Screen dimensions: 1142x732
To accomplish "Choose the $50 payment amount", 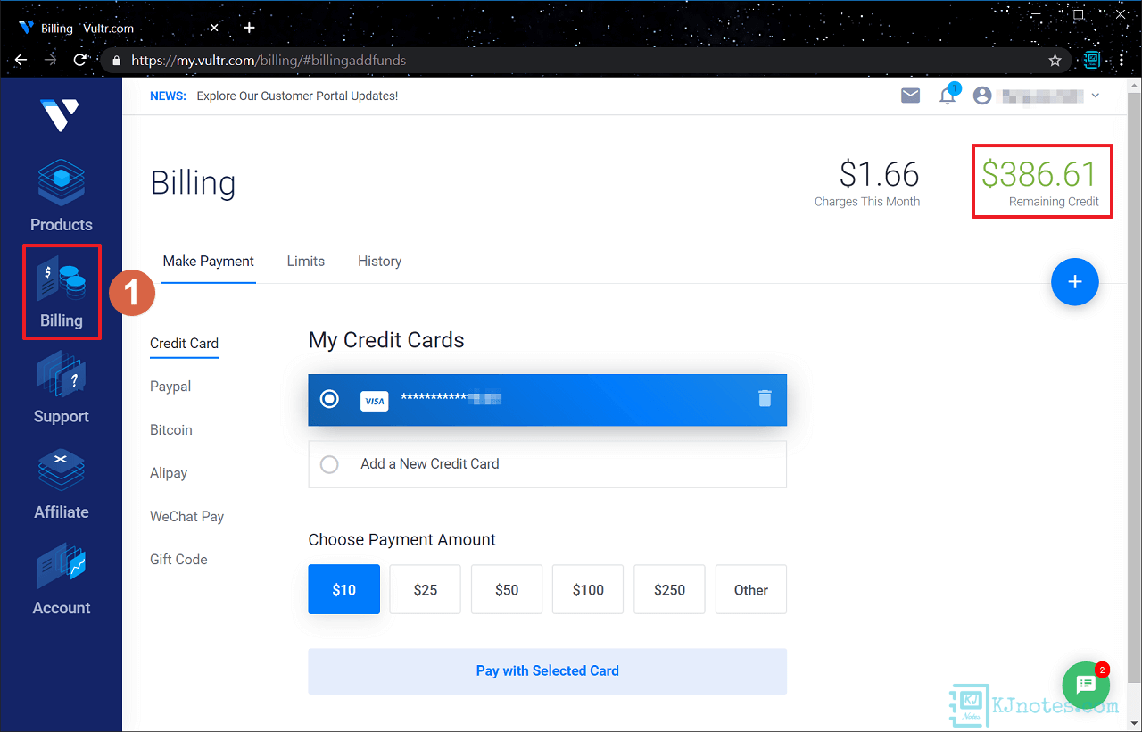I will [x=507, y=589].
